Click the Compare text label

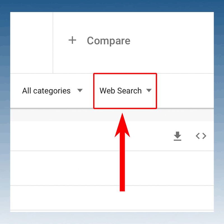(108, 41)
